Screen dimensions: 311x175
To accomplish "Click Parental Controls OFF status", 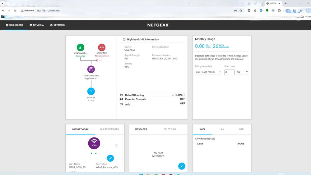I will tap(183, 99).
